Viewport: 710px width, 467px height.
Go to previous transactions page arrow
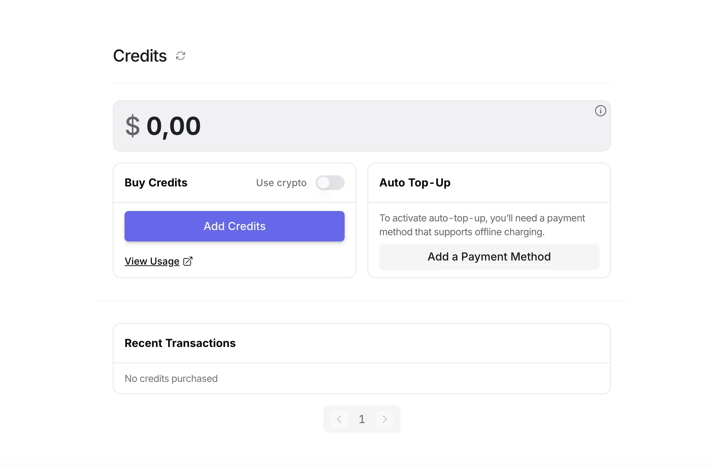(x=339, y=419)
